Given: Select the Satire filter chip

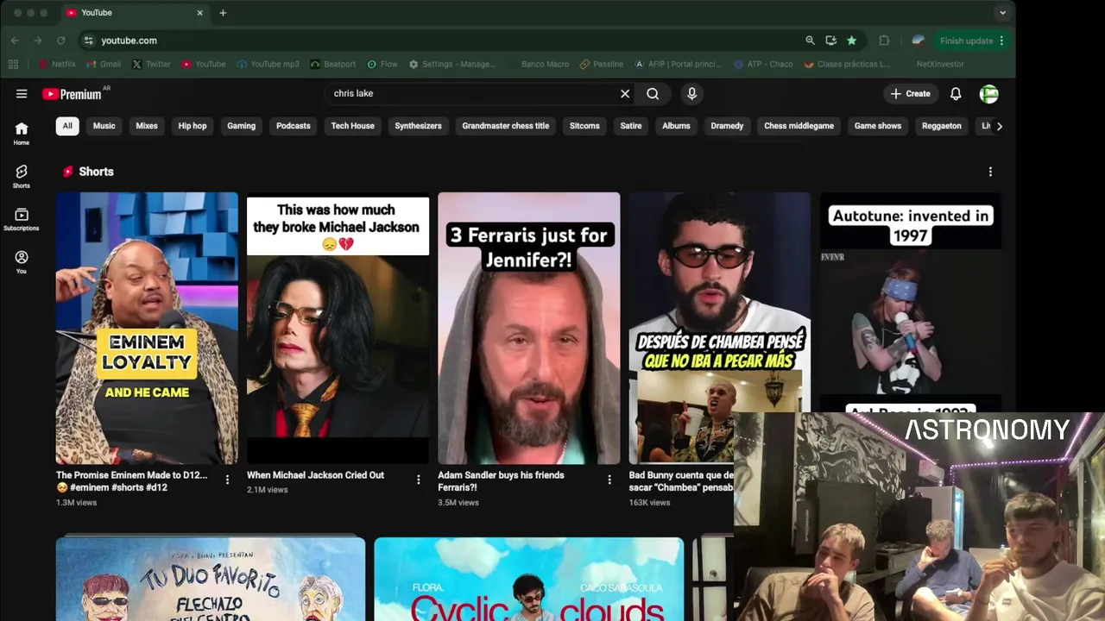Looking at the screenshot, I should pos(631,126).
